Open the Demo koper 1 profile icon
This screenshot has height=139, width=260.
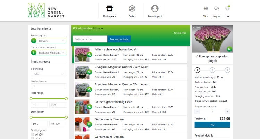pyautogui.click(x=155, y=8)
